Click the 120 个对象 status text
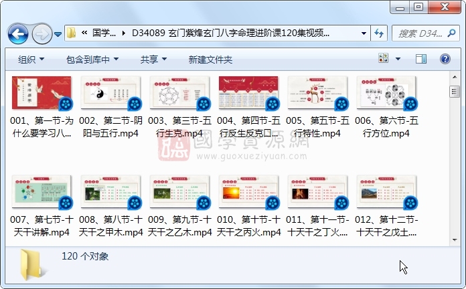The height and width of the screenshot is (289, 466). 85,256
